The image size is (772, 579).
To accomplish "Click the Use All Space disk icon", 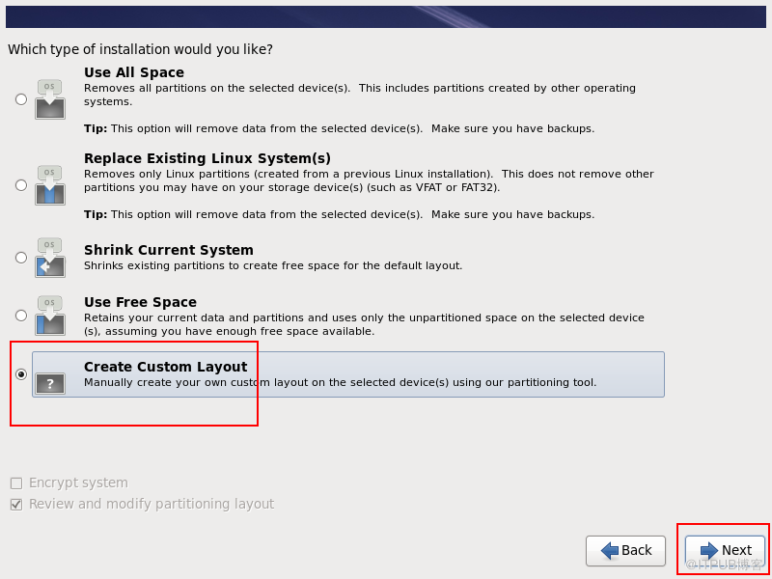I will [50, 99].
